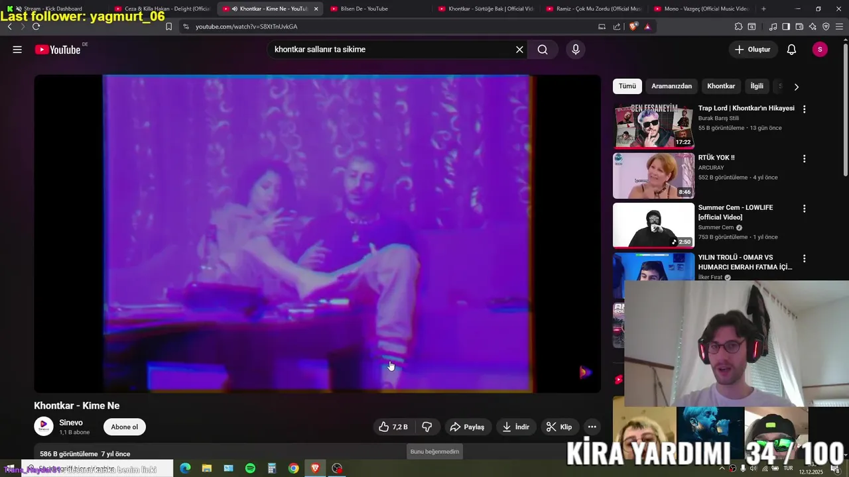The width and height of the screenshot is (849, 477).
Task: Show more filter chips with right arrow
Action: [x=796, y=86]
